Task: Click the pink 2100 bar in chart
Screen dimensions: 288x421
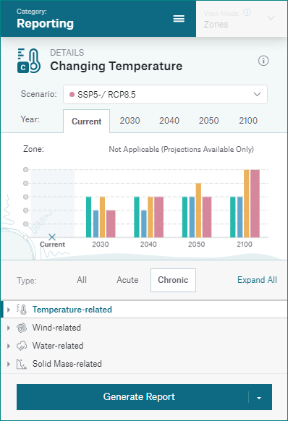Action: pyautogui.click(x=255, y=203)
